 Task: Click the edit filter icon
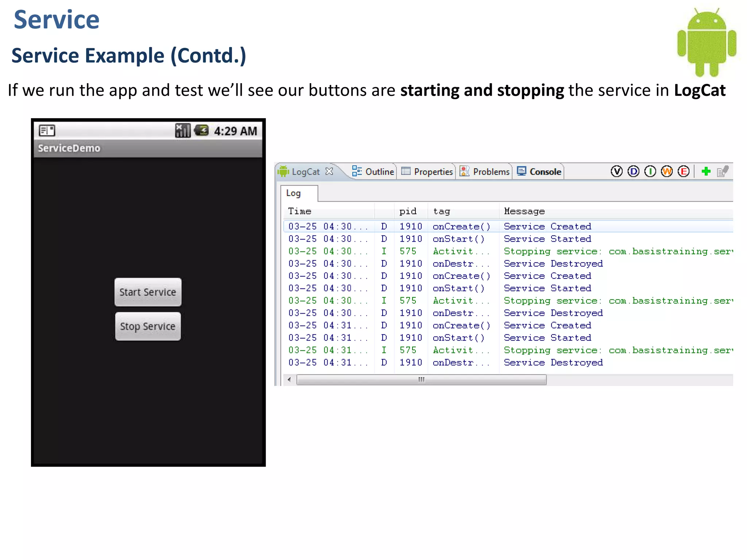[723, 171]
